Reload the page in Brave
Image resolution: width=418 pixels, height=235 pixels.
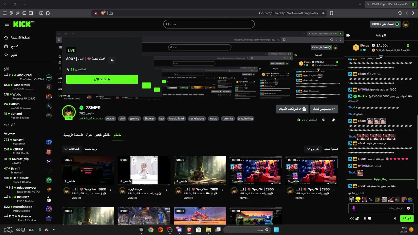click(400, 13)
